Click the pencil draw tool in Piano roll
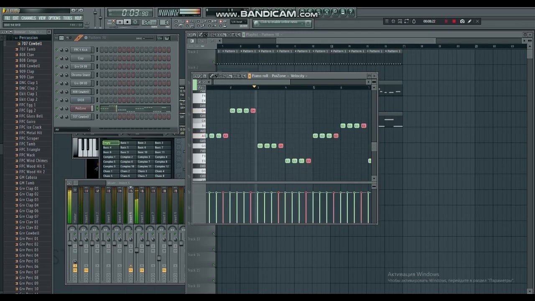 click(211, 76)
